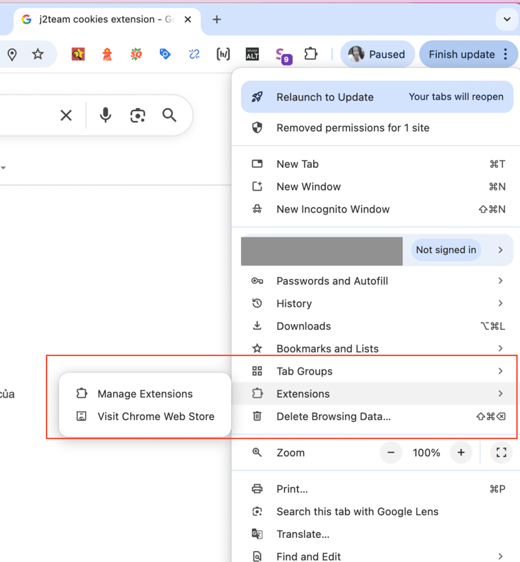Open a new tab with plus button

217,20
